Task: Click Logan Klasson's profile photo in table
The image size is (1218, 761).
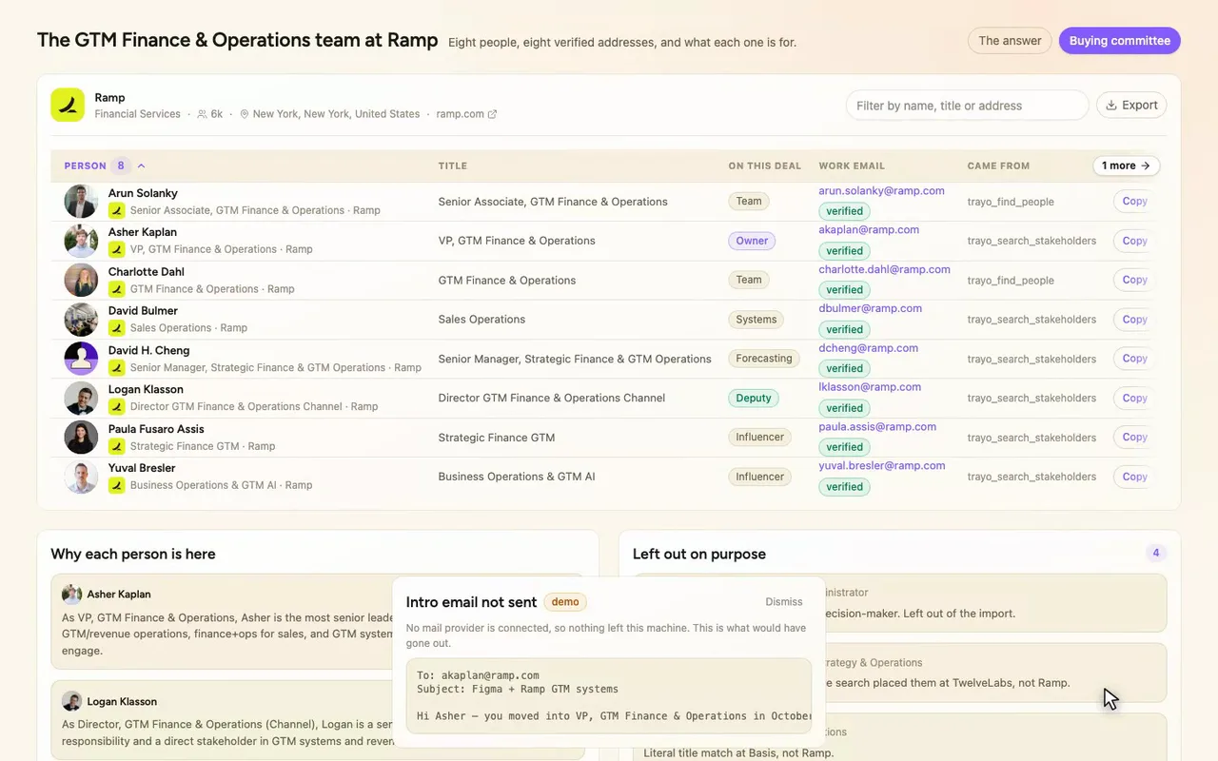Action: point(81,398)
